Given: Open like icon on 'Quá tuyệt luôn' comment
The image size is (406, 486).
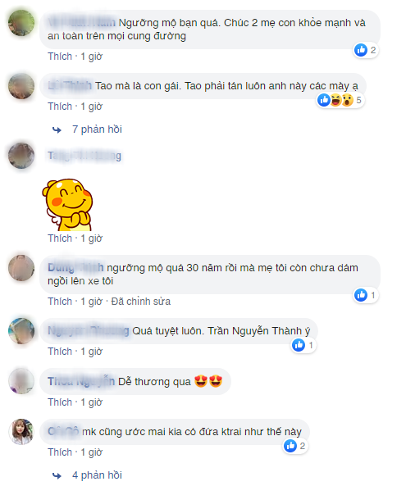Looking at the screenshot, I should [299, 345].
